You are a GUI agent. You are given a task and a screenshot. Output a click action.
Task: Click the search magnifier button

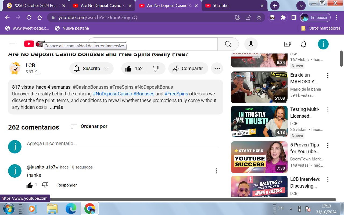pos(228,44)
